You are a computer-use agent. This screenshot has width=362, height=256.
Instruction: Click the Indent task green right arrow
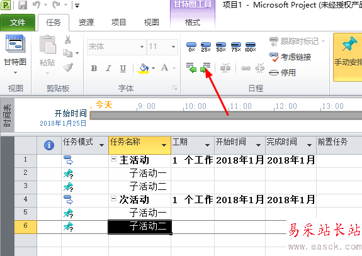click(205, 68)
